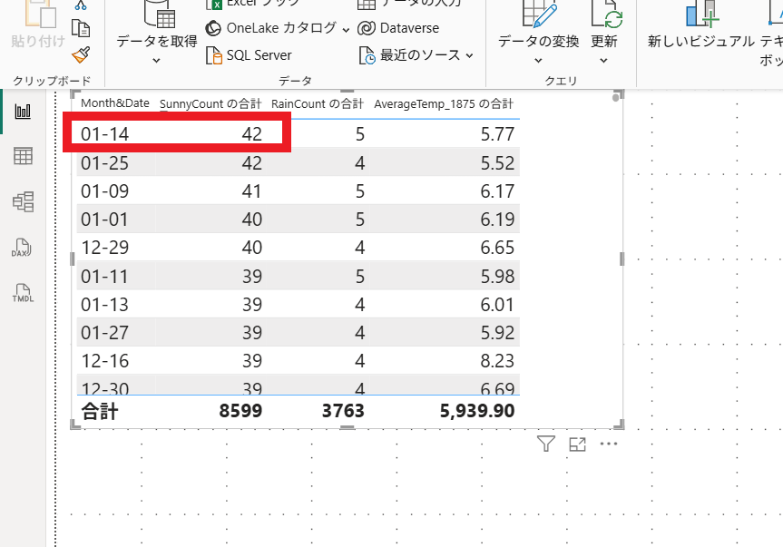Viewport: 783px width, 547px height.
Task: Open the TMDL view icon
Action: 23,292
